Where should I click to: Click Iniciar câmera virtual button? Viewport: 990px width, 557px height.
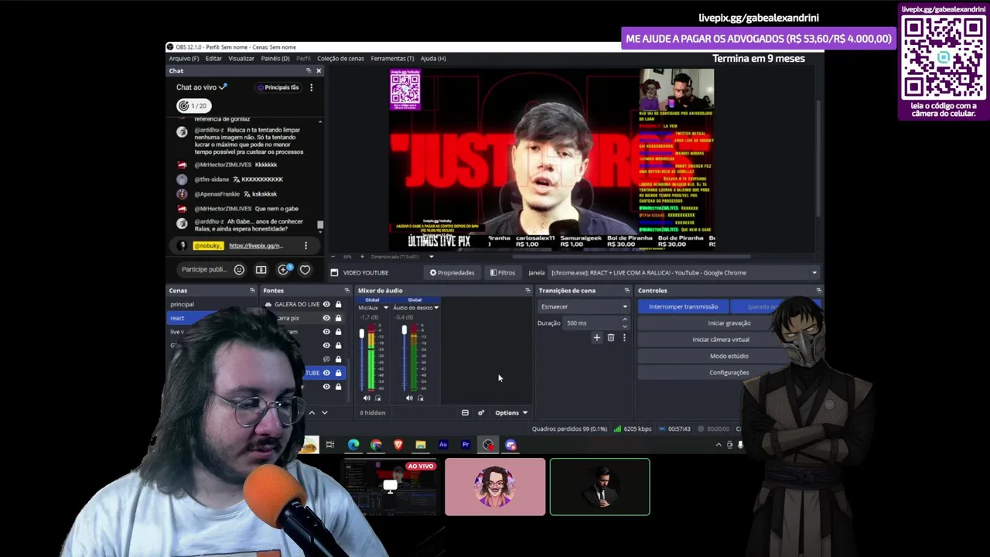(721, 340)
